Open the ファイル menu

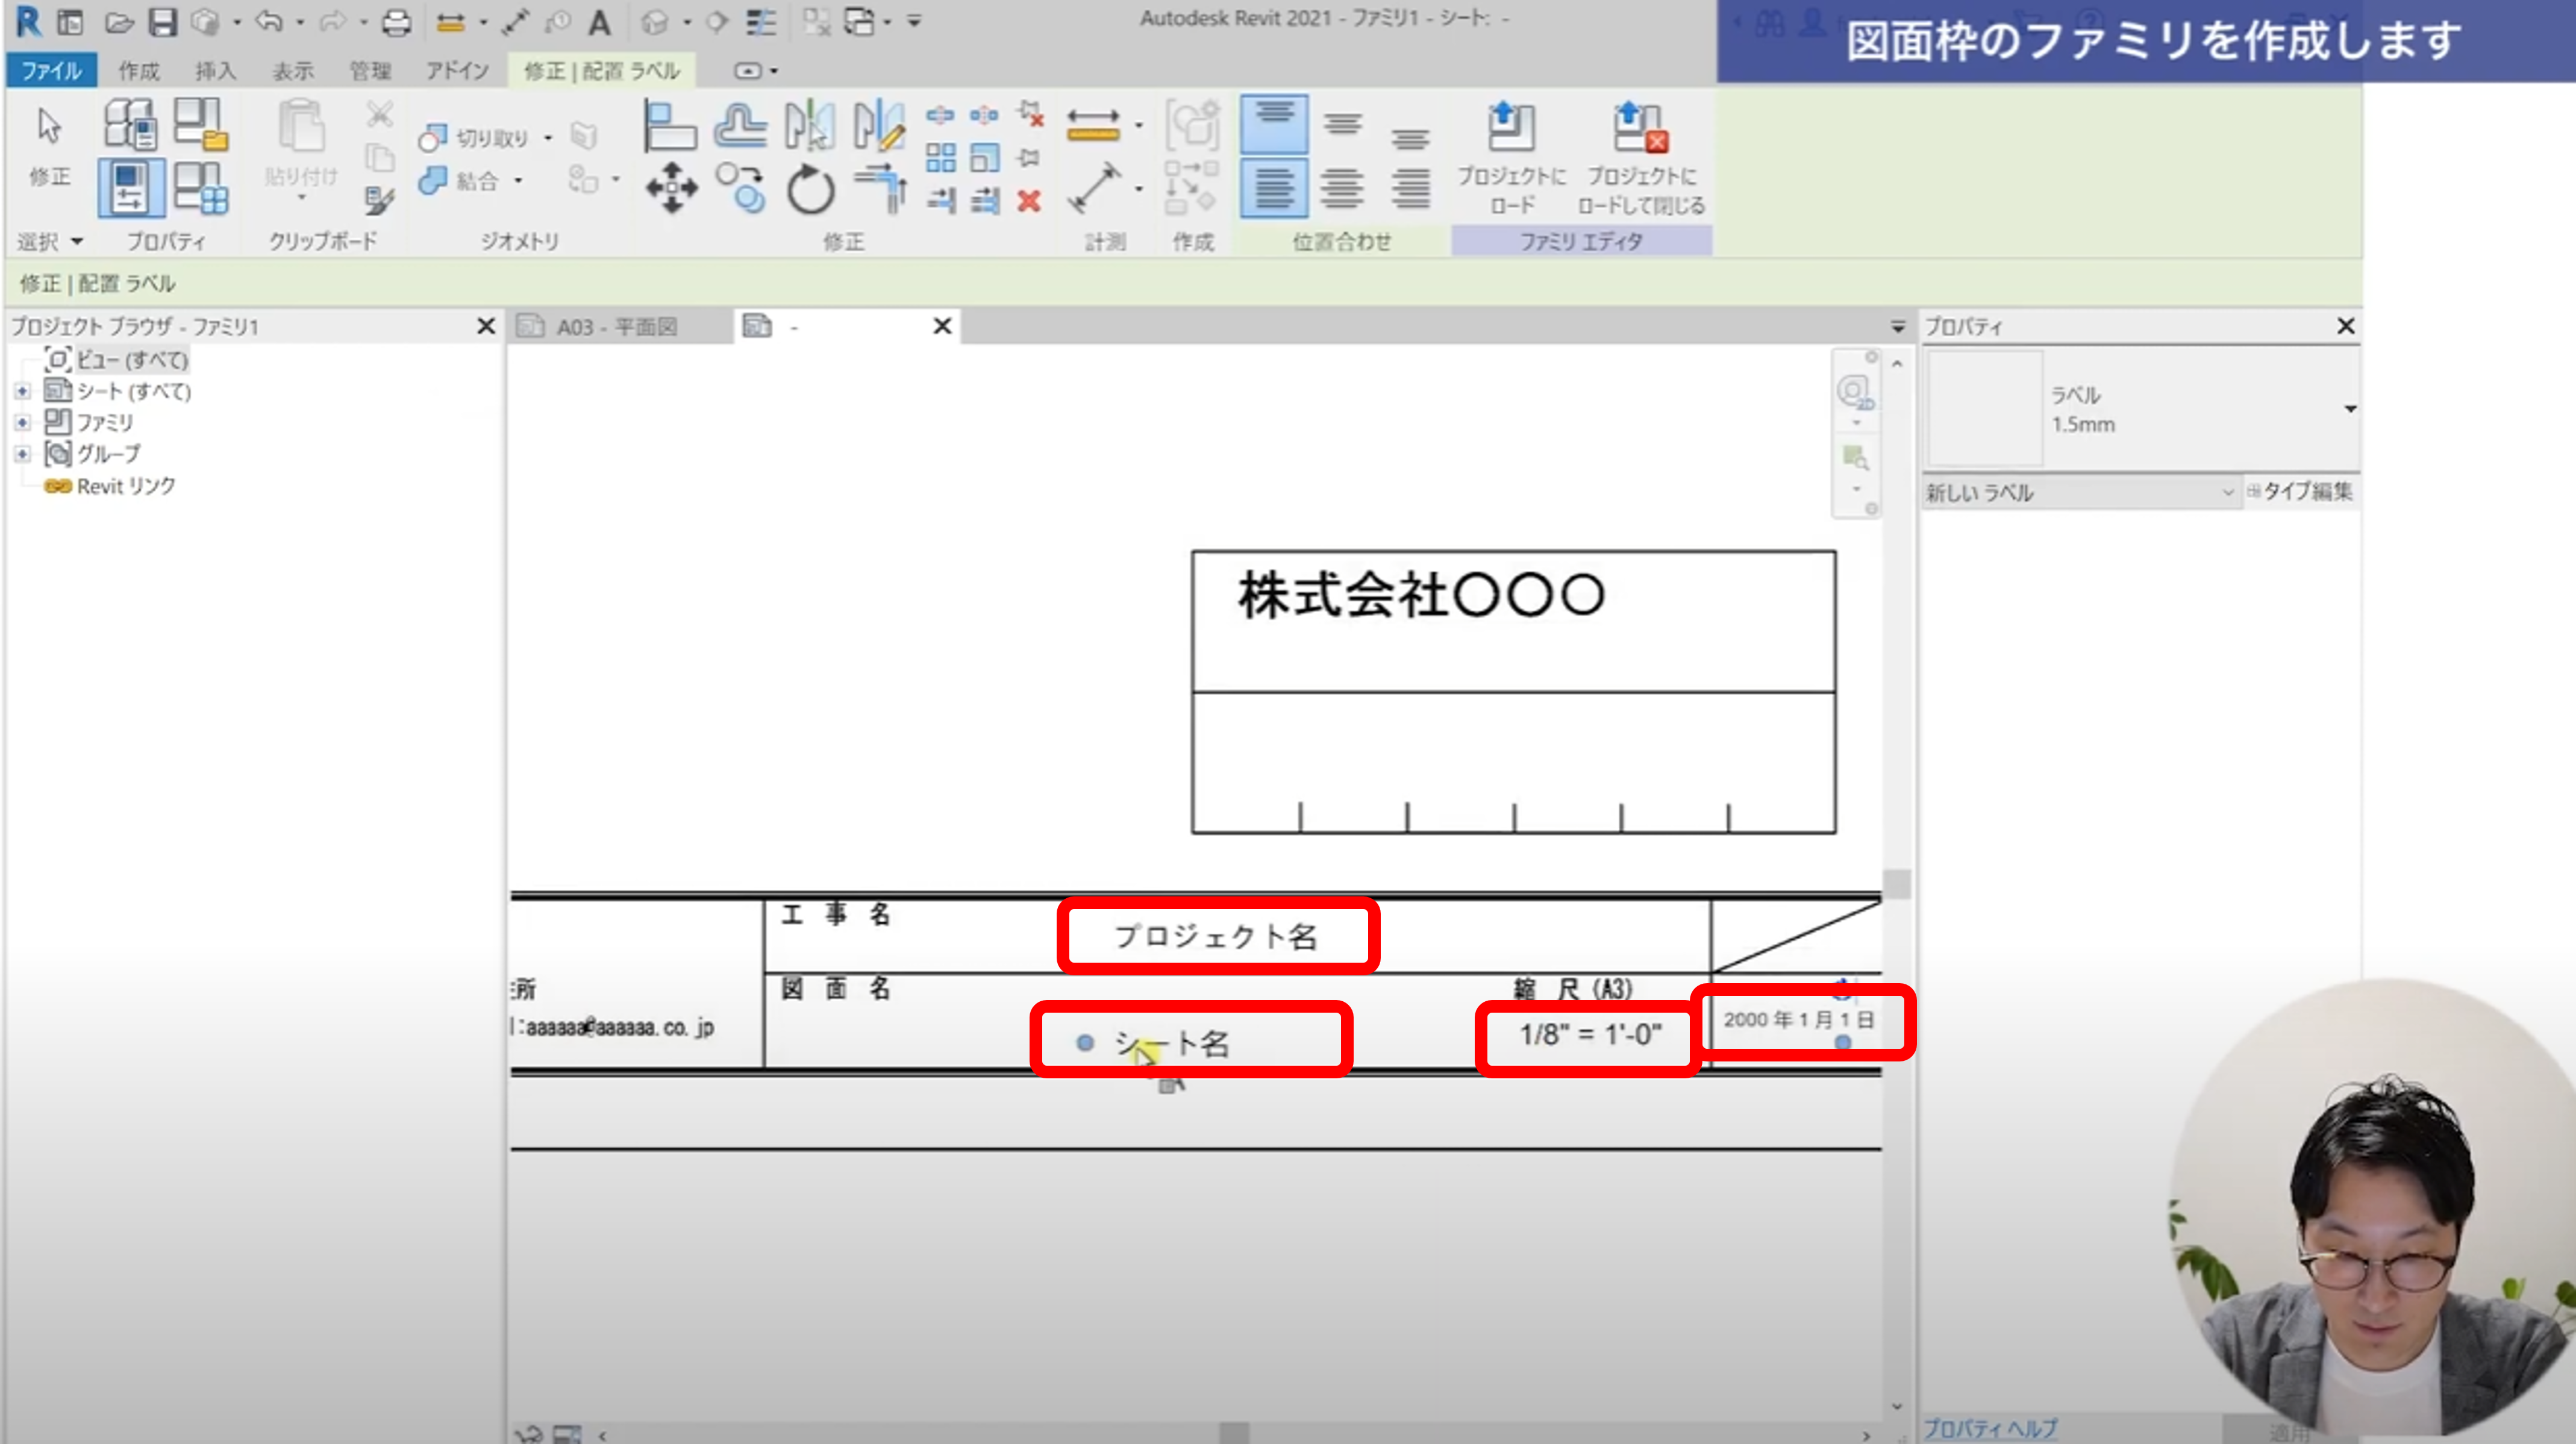tap(51, 71)
